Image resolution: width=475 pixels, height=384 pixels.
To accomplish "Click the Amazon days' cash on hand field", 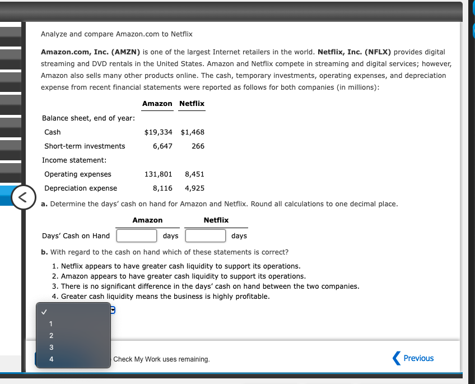I will 137,236.
